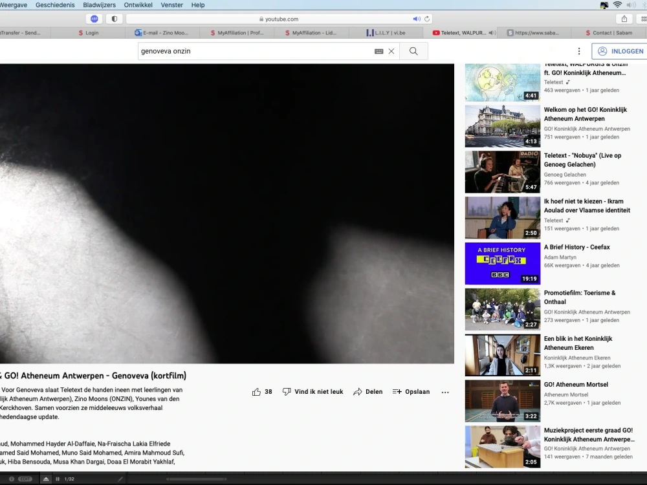Open A Brief History - Ceefax thumbnail
This screenshot has height=485, width=647.
coord(503,264)
